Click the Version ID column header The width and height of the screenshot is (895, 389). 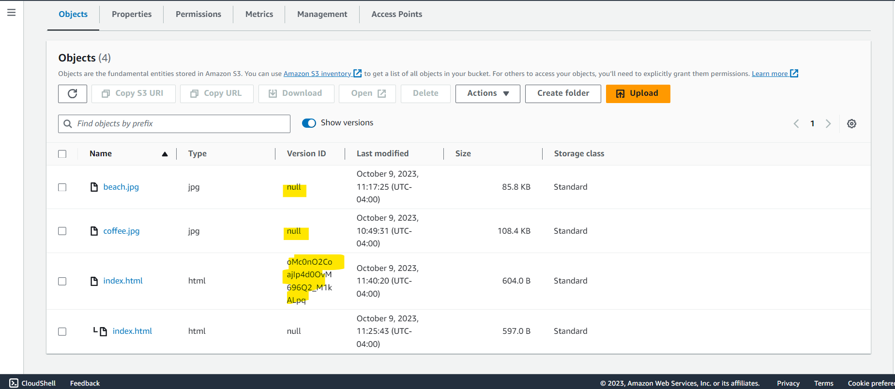click(x=306, y=154)
